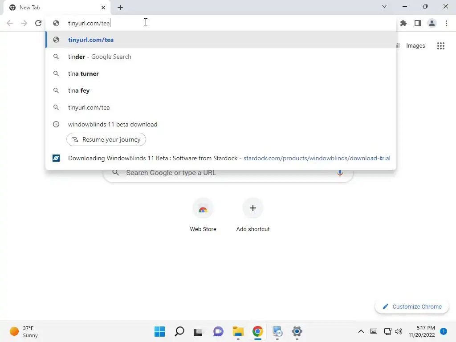The width and height of the screenshot is (456, 342).
Task: Close the New Tab tab
Action: tap(103, 8)
